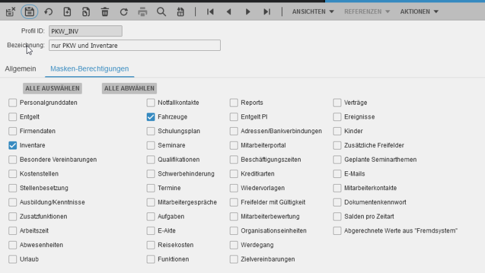The height and width of the screenshot is (273, 485).
Task: Click the ALLE AUSWÄHLEN button
Action: tap(52, 88)
